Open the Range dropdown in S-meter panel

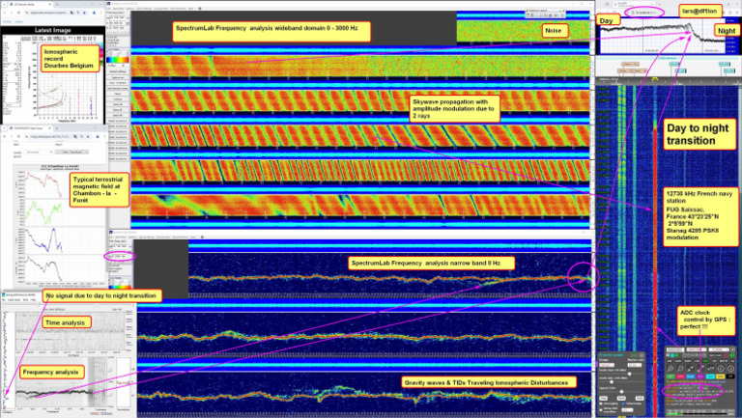607,365
